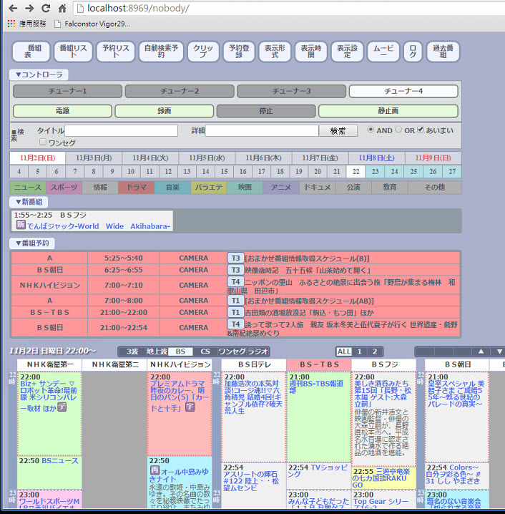Filter by アニメ genre color
505x514 pixels.
coord(281,187)
